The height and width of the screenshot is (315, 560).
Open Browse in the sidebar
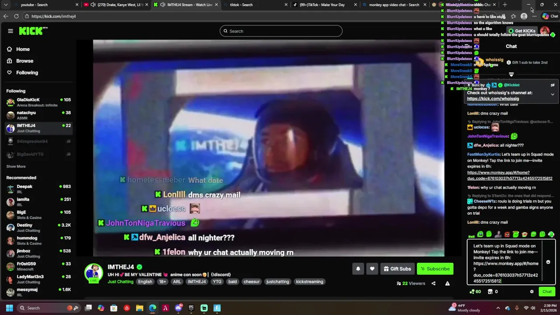click(x=24, y=61)
